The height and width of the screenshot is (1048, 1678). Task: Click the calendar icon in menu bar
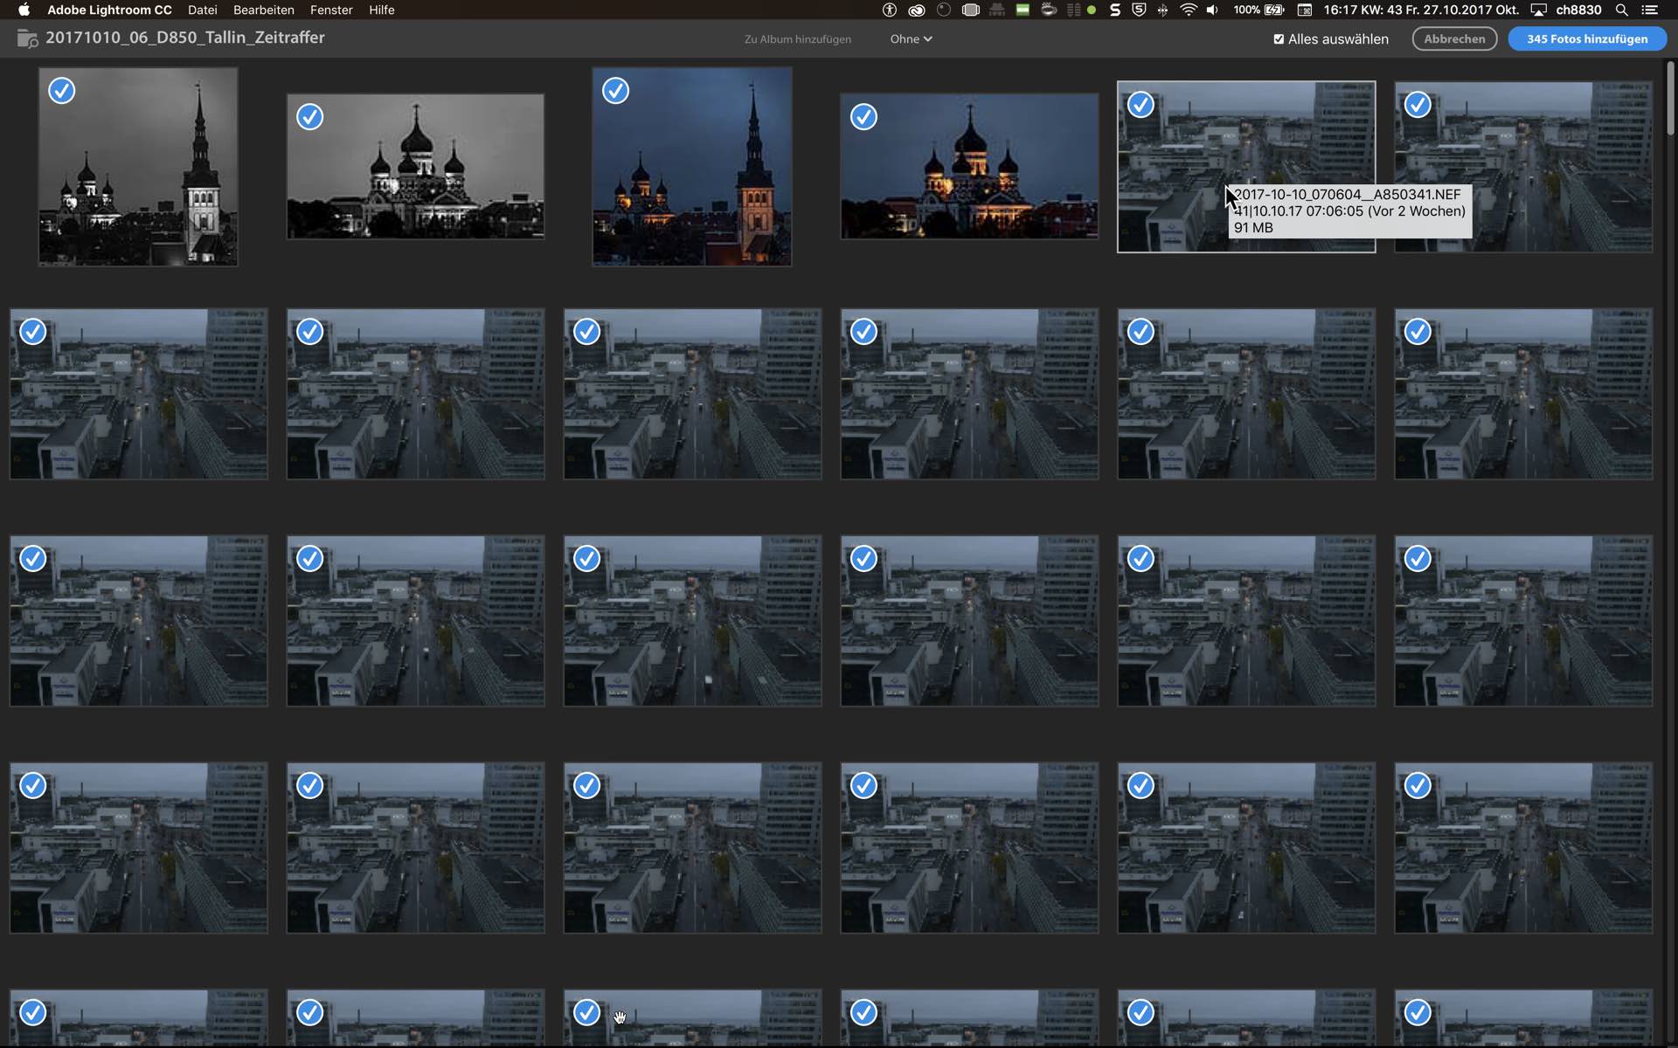(1304, 10)
